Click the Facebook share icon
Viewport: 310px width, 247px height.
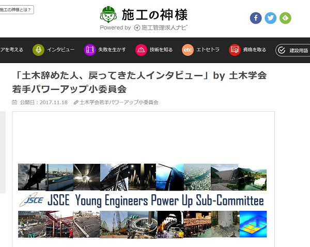point(256,18)
